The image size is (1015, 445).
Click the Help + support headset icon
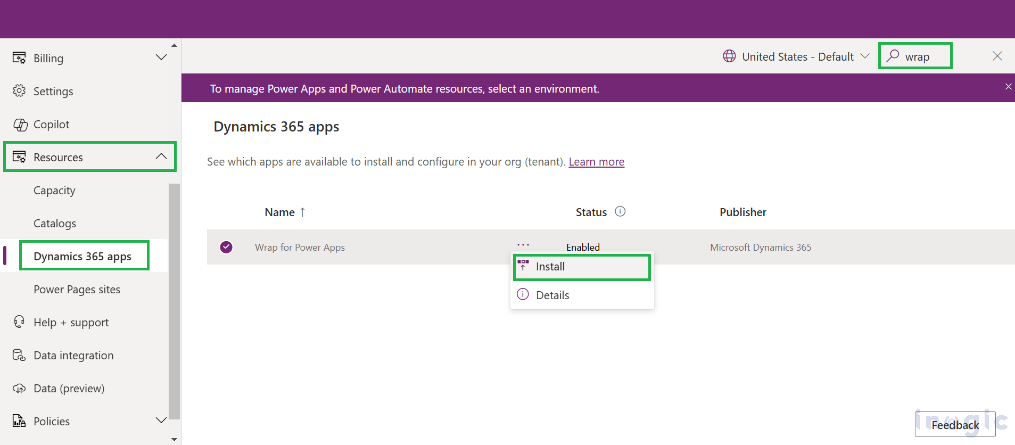point(19,322)
